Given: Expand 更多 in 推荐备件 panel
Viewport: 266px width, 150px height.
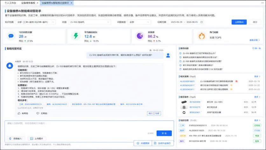Looking at the screenshot, I should (257, 97).
